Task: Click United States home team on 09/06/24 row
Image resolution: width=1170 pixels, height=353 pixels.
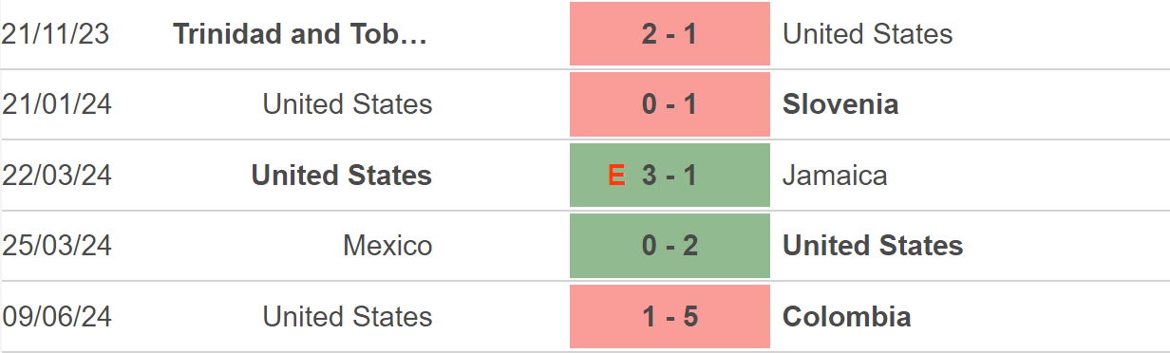Action: click(348, 316)
